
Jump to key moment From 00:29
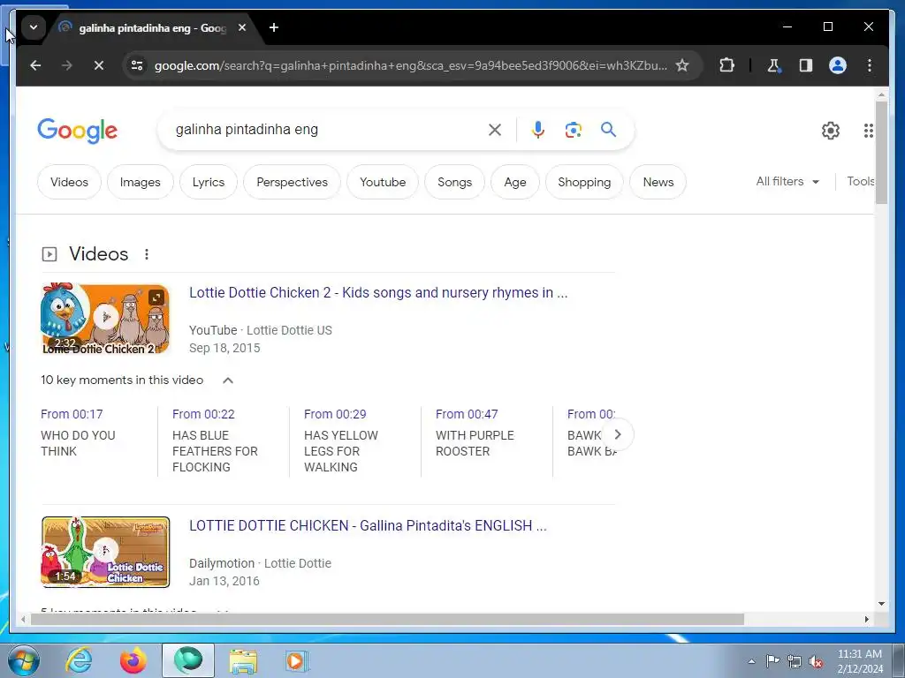tap(335, 415)
